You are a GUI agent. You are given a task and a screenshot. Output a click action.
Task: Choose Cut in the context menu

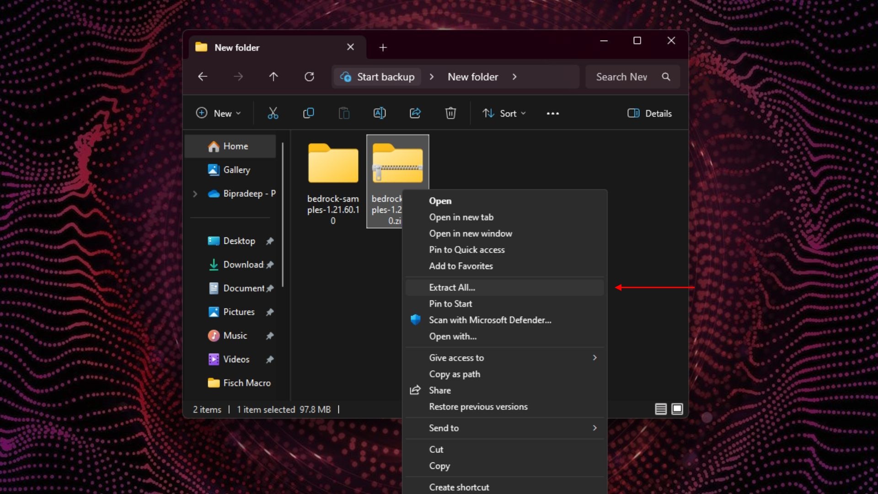[504, 450]
